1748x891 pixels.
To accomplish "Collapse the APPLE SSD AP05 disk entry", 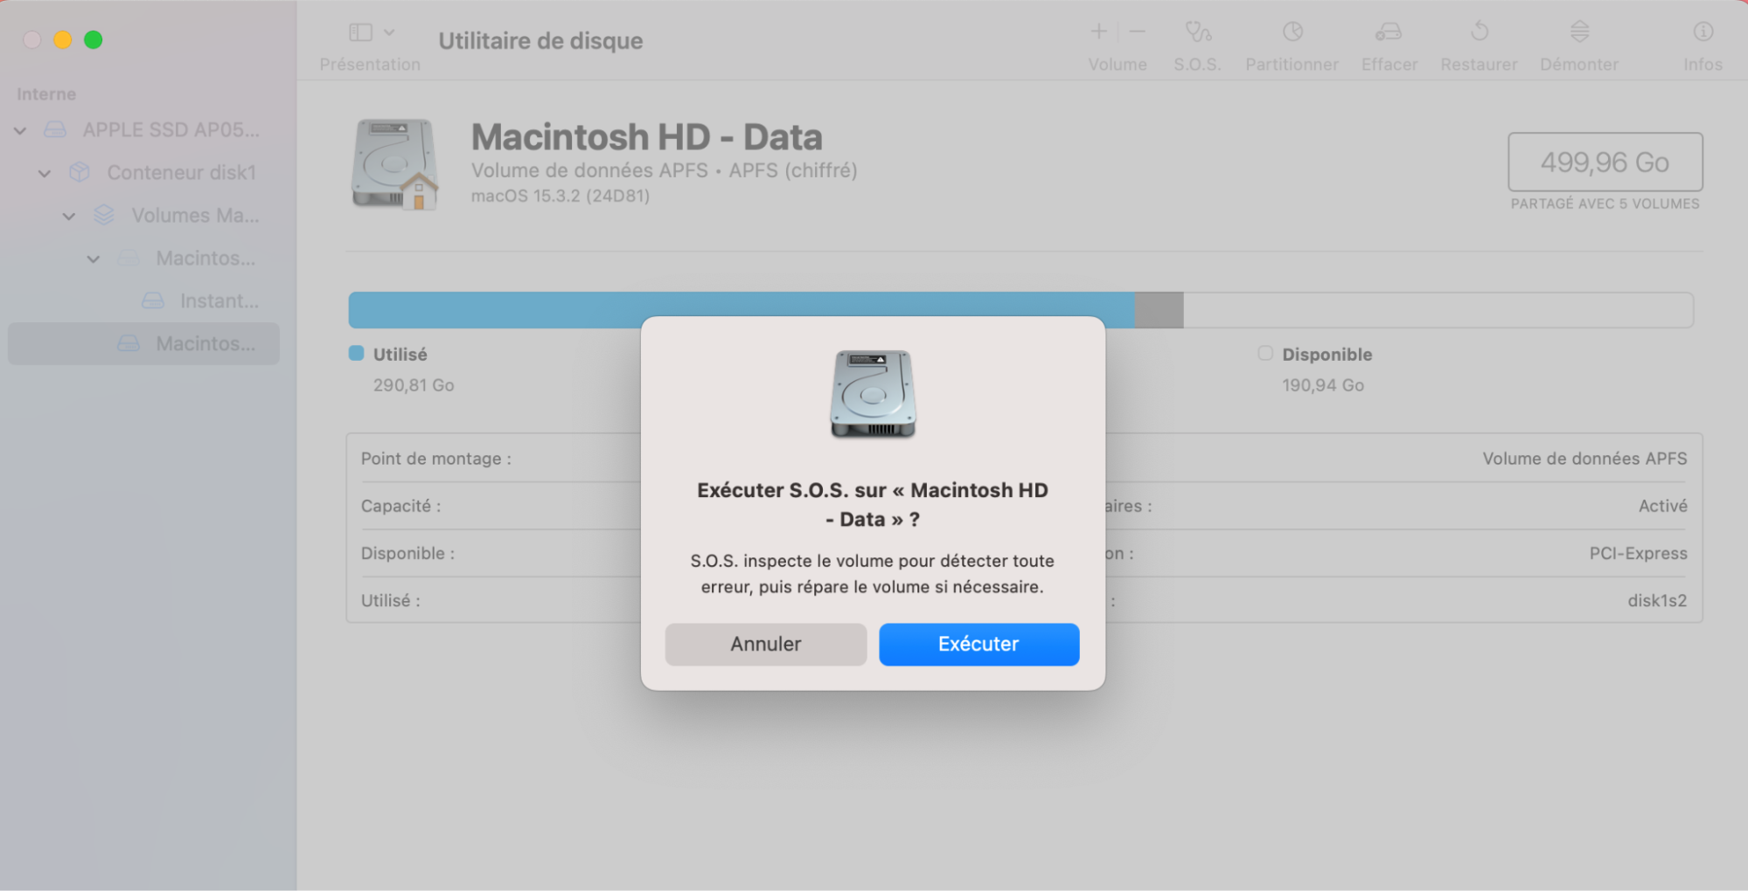I will tap(19, 130).
